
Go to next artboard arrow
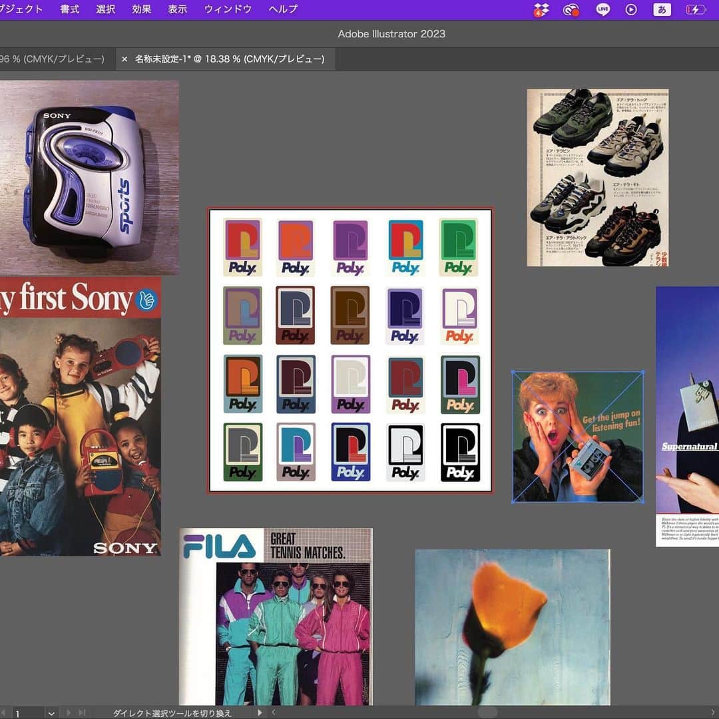[x=69, y=712]
